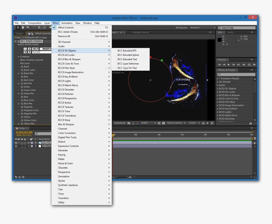Image resolution: width=272 pixels, height=224 pixels.
Task: Select the Zoom magnifier tool
Action: coord(28,27)
